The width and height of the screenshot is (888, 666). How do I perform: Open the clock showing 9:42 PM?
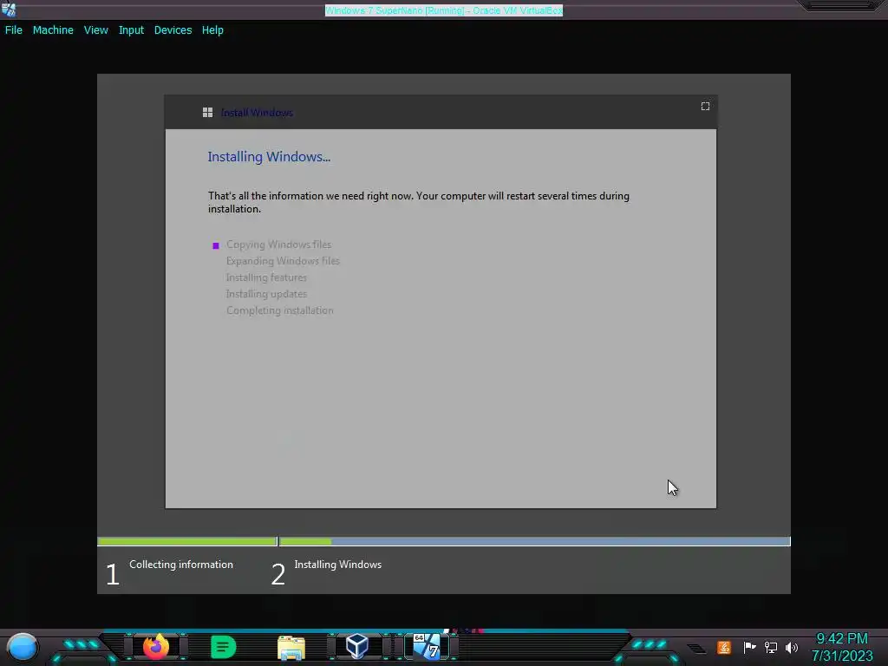(841, 647)
